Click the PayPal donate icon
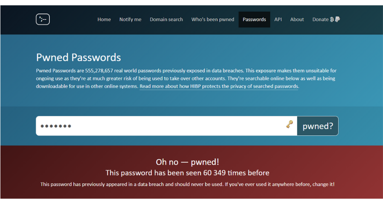 coord(337,19)
